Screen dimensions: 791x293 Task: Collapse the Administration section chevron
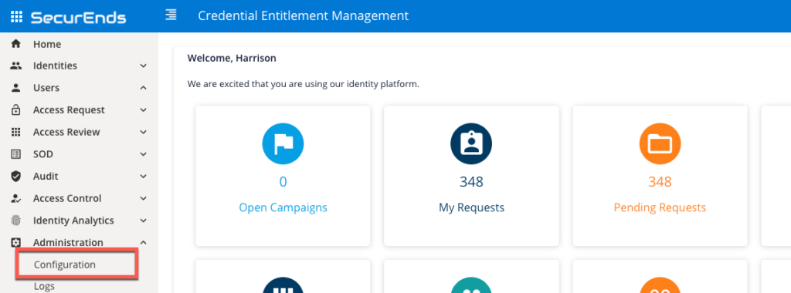pos(143,243)
